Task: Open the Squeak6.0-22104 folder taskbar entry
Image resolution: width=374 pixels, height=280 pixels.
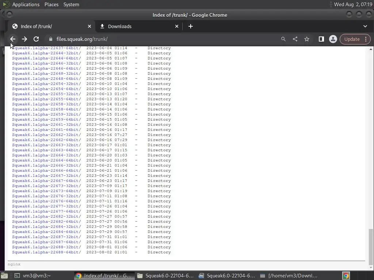Action: coord(165,276)
